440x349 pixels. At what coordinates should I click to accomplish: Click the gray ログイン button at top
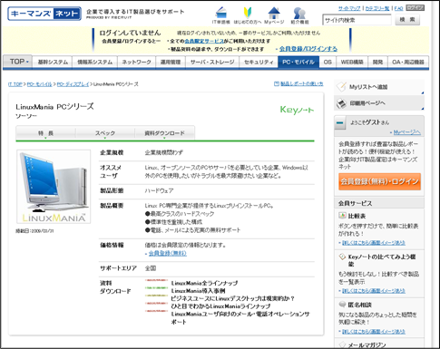415,7
